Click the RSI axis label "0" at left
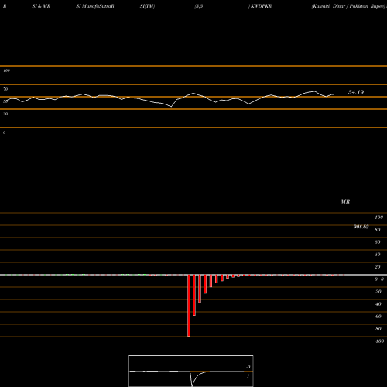This screenshot has width=387, height=387. 4,132
